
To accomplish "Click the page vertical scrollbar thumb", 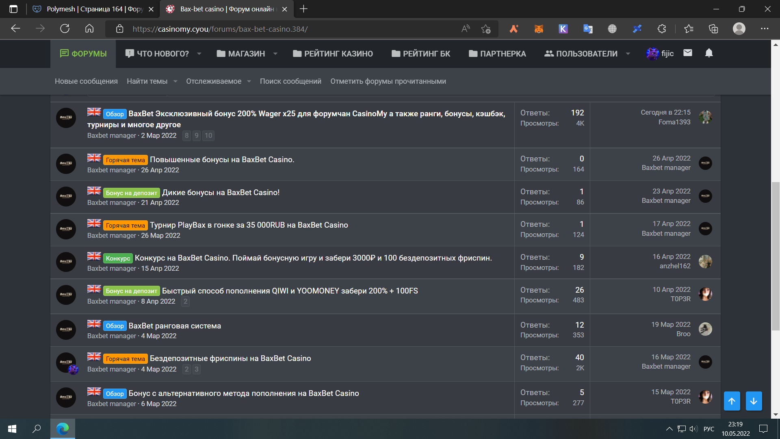I will point(776,256).
